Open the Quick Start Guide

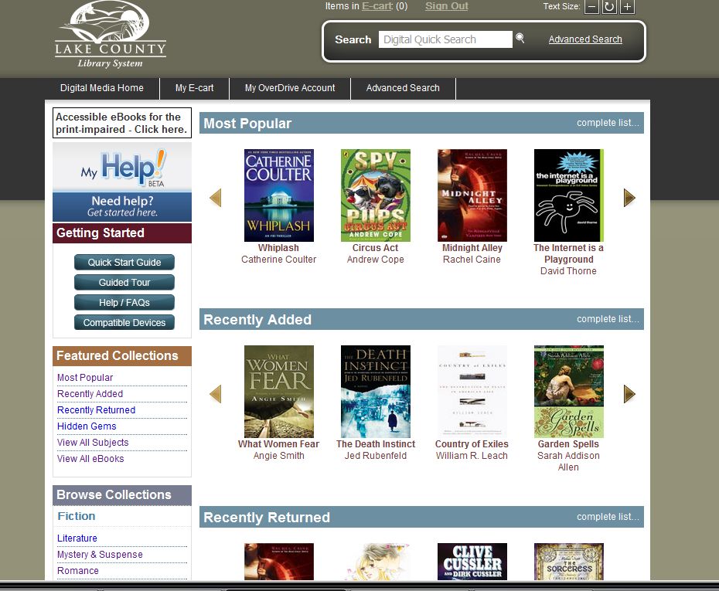tap(124, 263)
